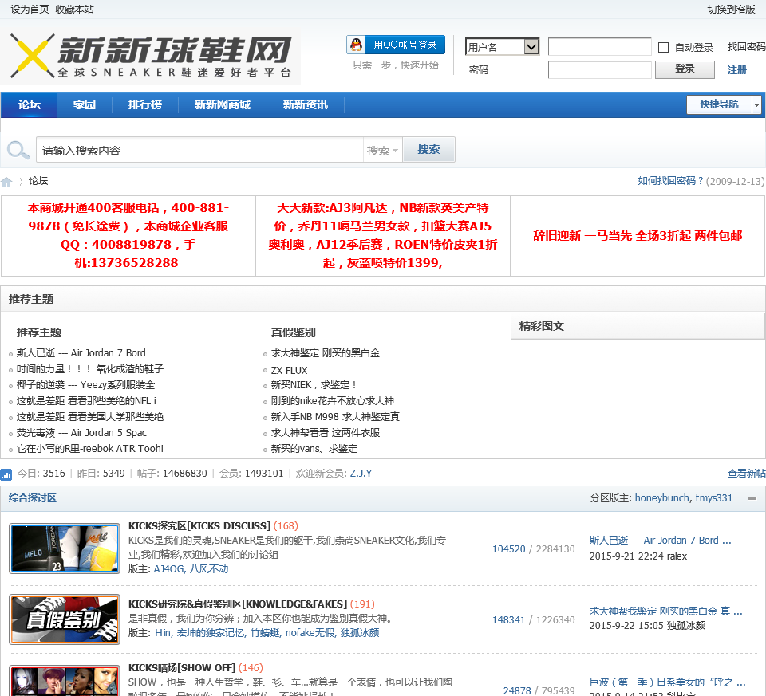Image resolution: width=766 pixels, height=696 pixels.
Task: Expand the 搜索 type dropdown
Action: 383,151
